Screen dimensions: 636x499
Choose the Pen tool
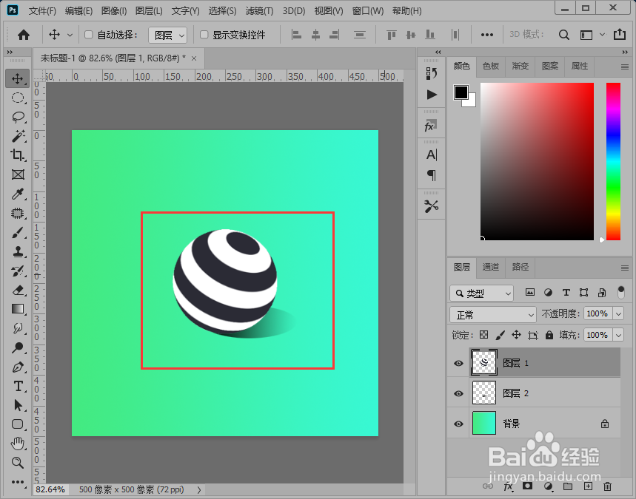coord(18,367)
